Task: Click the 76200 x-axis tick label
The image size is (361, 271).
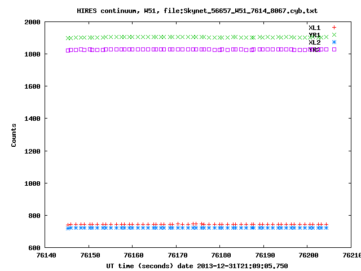Action: (x=309, y=255)
